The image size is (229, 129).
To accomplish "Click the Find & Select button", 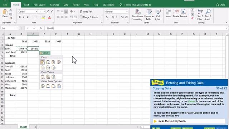I will [208, 15].
